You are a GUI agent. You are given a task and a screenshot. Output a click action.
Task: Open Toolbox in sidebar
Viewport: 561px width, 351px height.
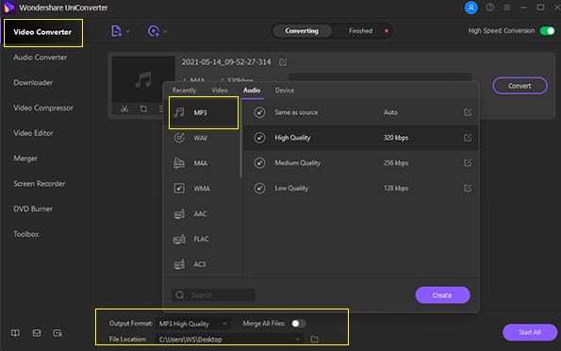tap(26, 234)
